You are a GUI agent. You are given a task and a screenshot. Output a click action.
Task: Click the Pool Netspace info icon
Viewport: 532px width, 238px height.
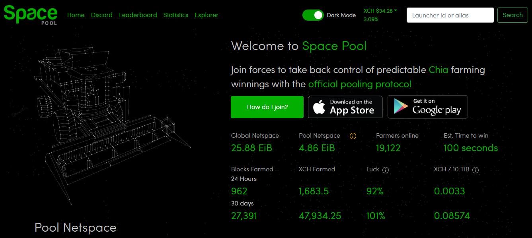[353, 136]
